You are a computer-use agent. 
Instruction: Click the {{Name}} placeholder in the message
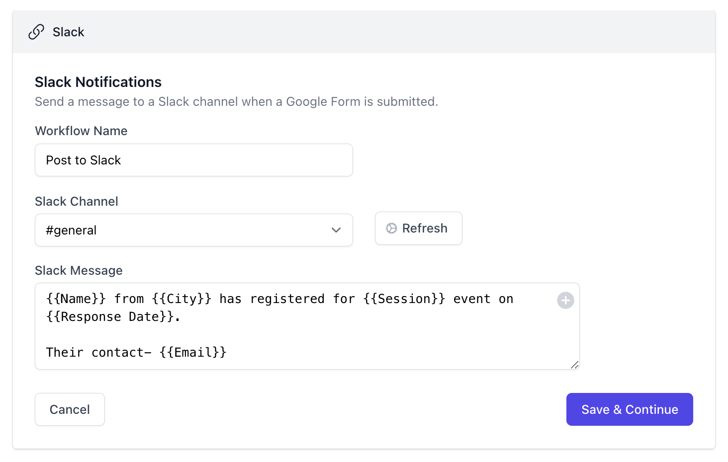pyautogui.click(x=76, y=299)
